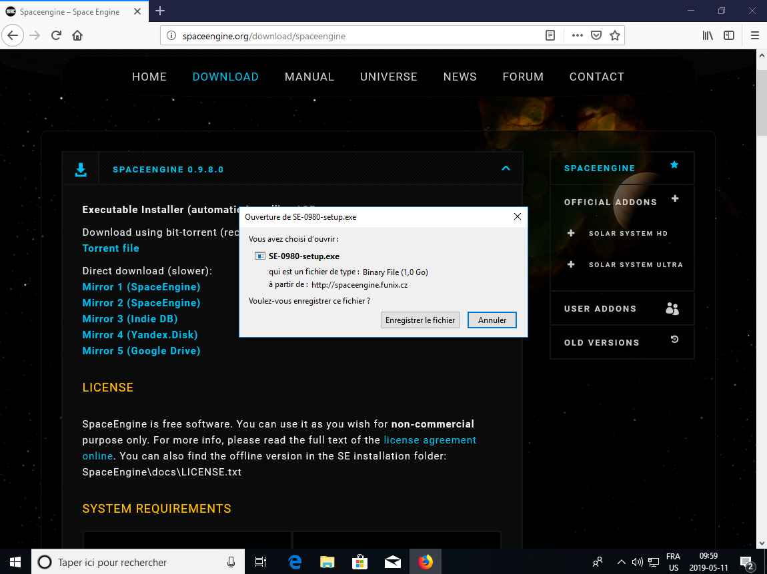The width and height of the screenshot is (767, 574).
Task: Click the Annuler button in dialog
Action: pos(492,320)
